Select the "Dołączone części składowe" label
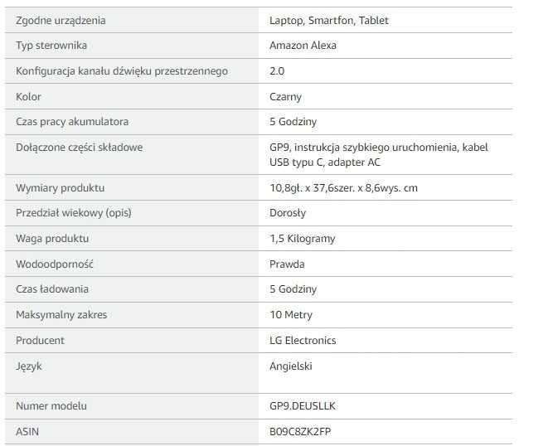Screen dimensions: 548x446 (80, 148)
